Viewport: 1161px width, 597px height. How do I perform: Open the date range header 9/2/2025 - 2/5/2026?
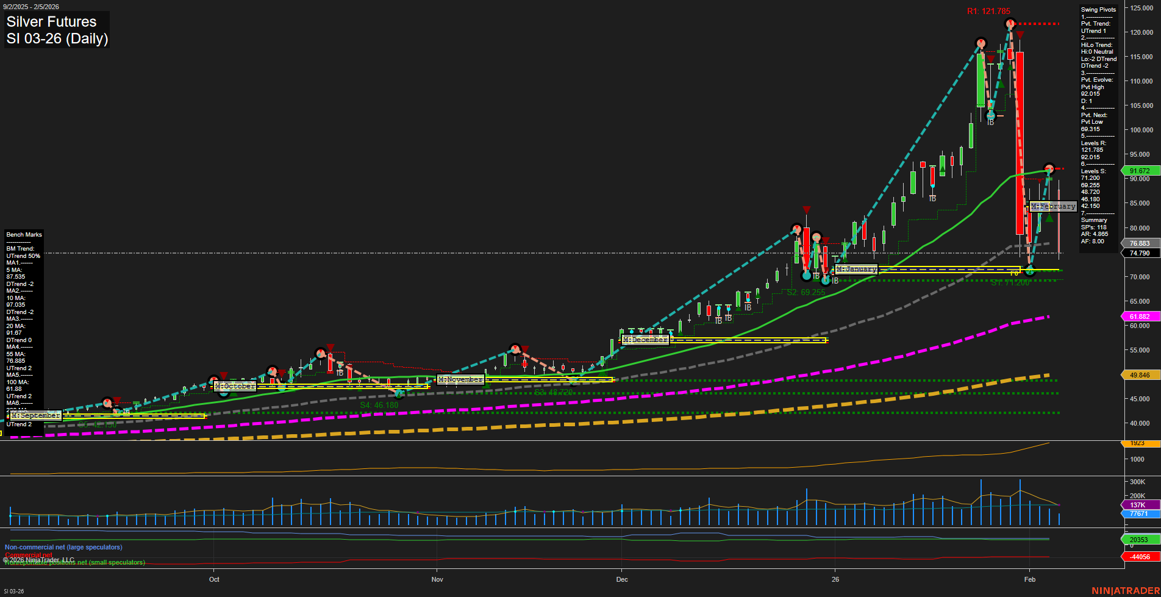click(x=30, y=7)
